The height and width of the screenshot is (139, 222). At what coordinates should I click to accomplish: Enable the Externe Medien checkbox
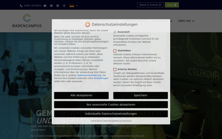pyautogui.click(x=115, y=70)
